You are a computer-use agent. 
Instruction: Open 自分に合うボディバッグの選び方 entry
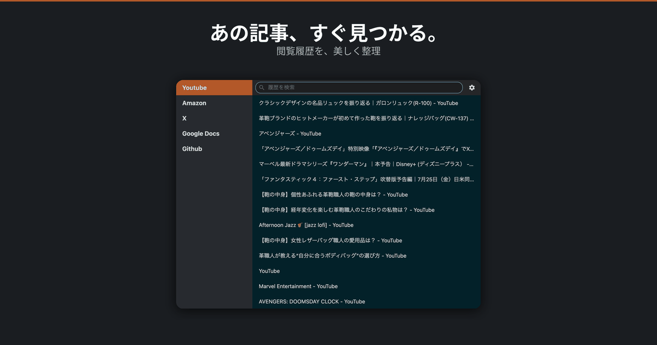click(x=366, y=256)
